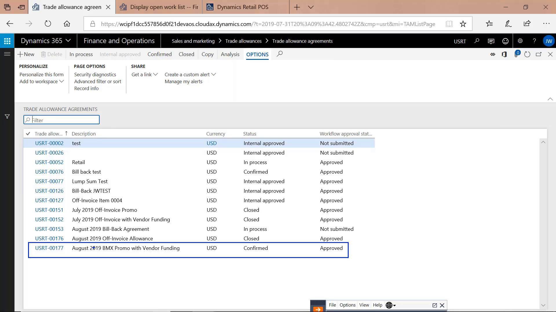This screenshot has height=312, width=556.
Task: Show the filter pane funnel icon
Action: click(7, 116)
